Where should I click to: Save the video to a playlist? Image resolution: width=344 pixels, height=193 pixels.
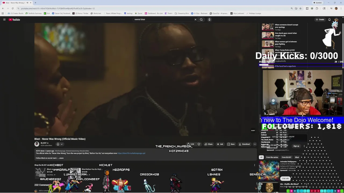click(x=231, y=144)
